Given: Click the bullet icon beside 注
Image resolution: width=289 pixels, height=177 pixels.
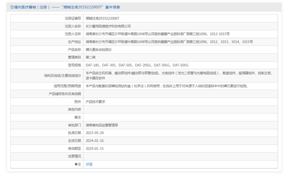Looking at the screenshot, I should coord(76,164).
